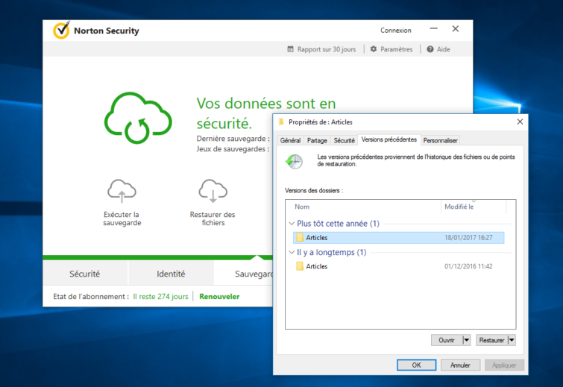563x387 pixels.
Task: Click the Norton Security checkmark logo
Action: tap(61, 30)
